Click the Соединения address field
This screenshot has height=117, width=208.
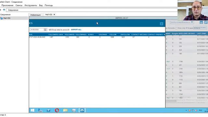pos(92,10)
